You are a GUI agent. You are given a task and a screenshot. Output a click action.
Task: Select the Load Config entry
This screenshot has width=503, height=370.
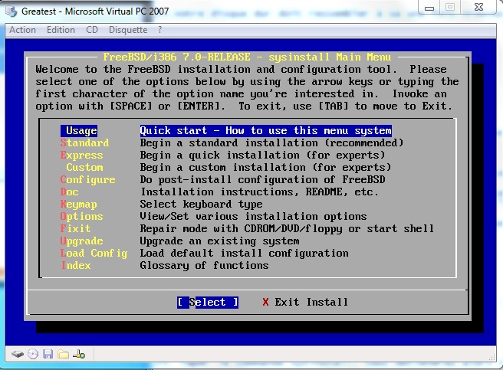click(94, 253)
